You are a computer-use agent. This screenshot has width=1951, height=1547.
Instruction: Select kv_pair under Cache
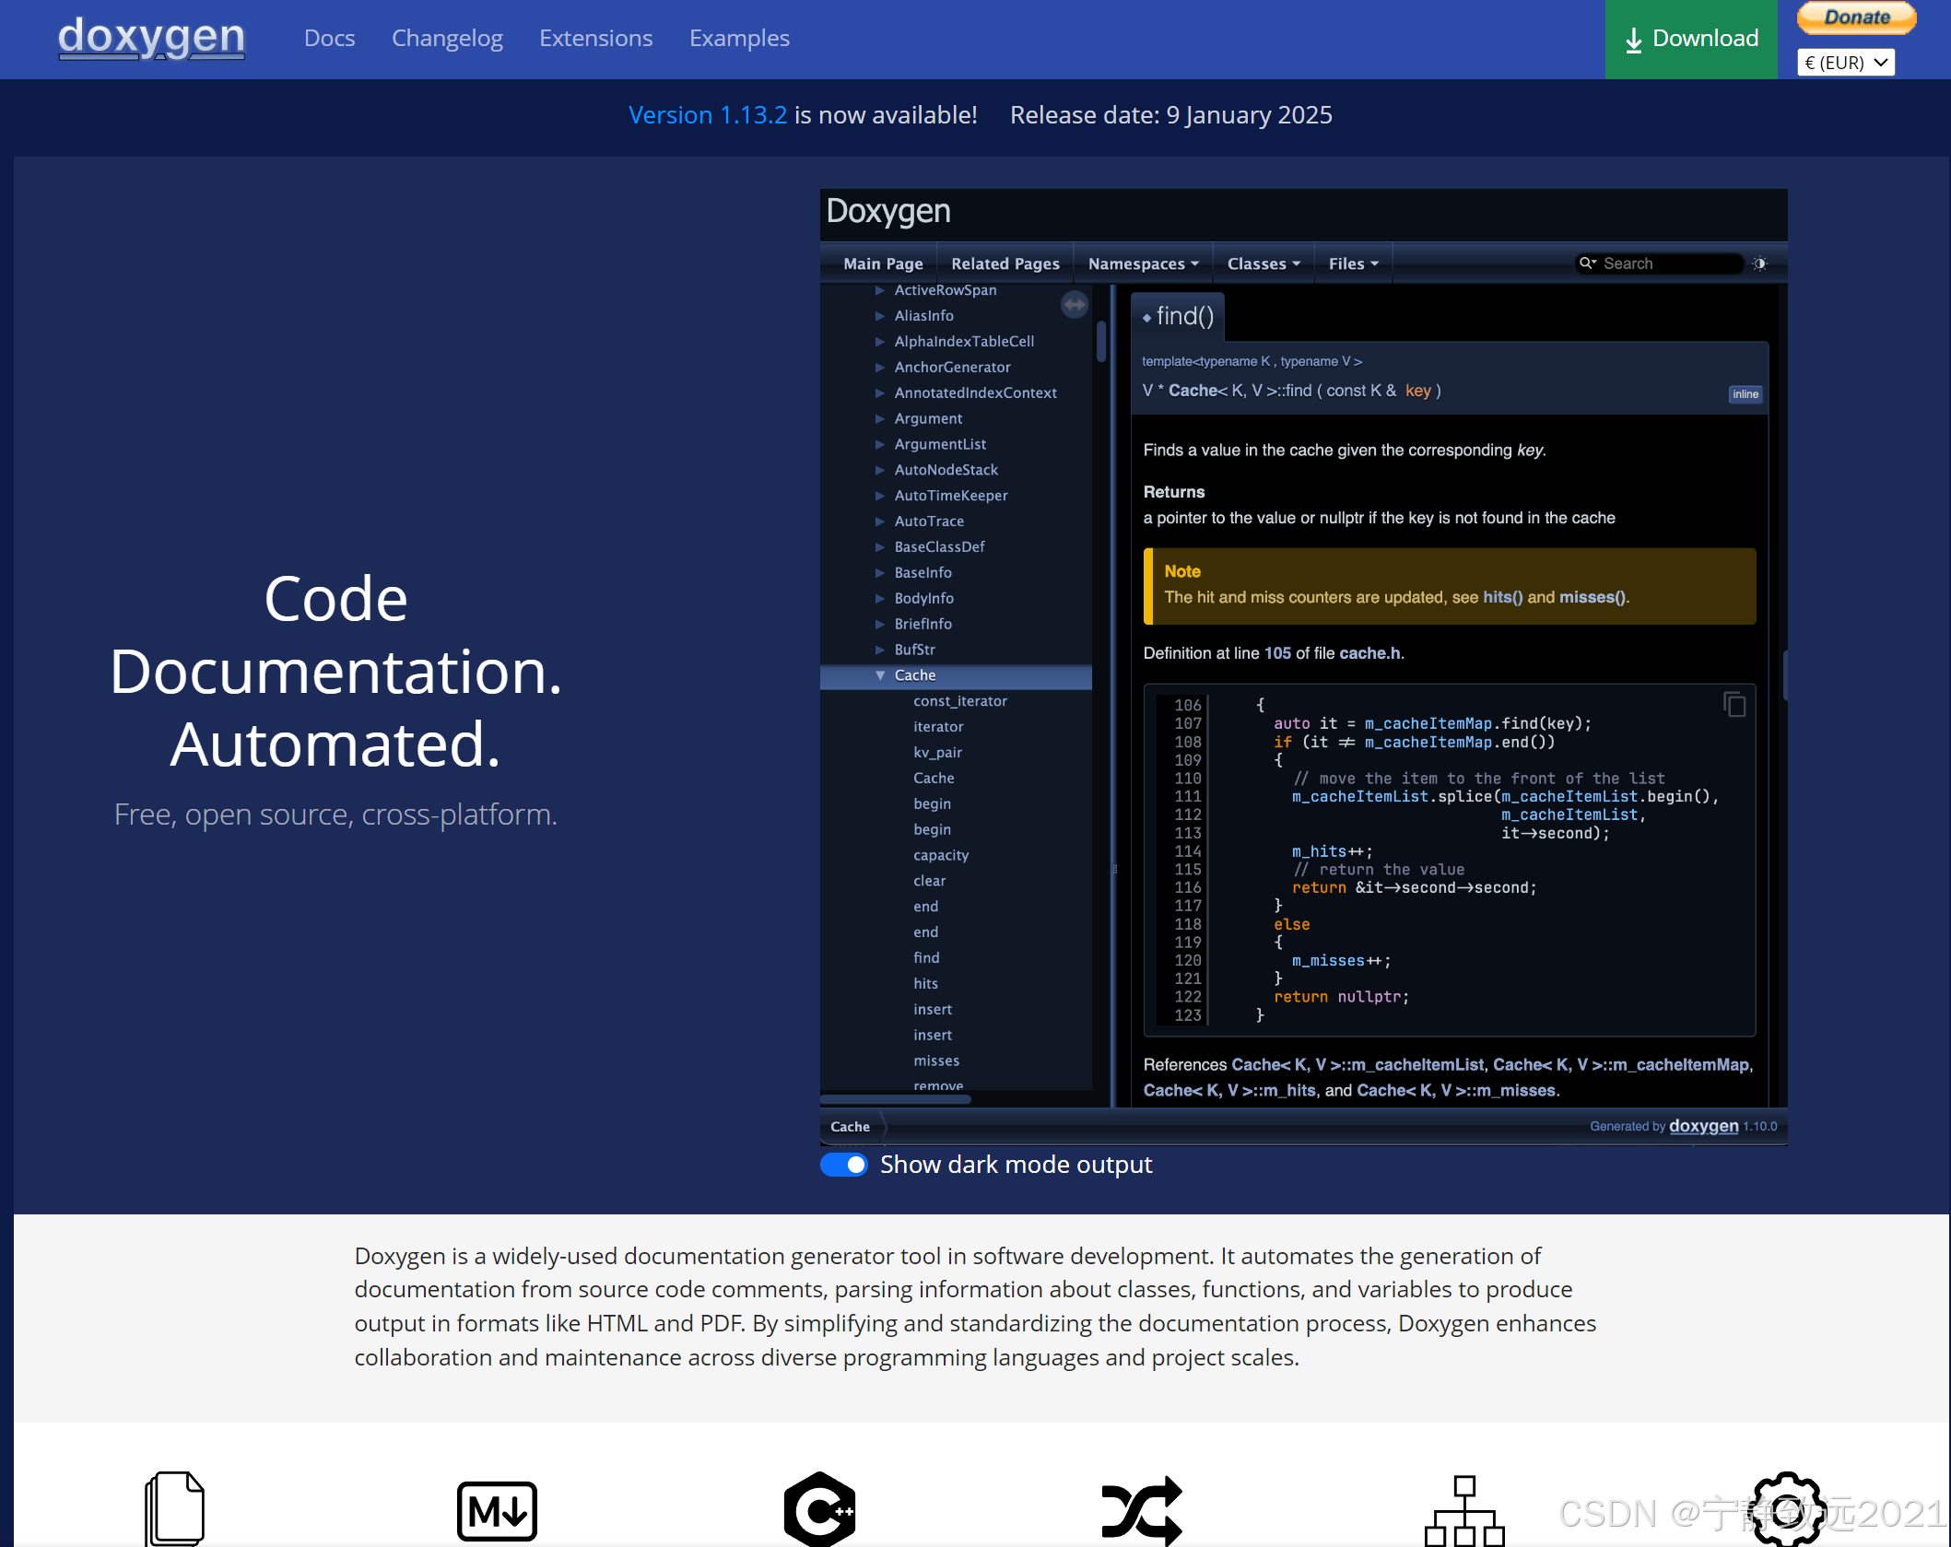point(937,753)
